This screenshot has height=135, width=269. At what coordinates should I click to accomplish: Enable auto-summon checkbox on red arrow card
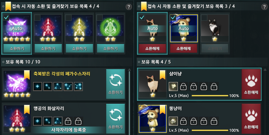pos(37,17)
